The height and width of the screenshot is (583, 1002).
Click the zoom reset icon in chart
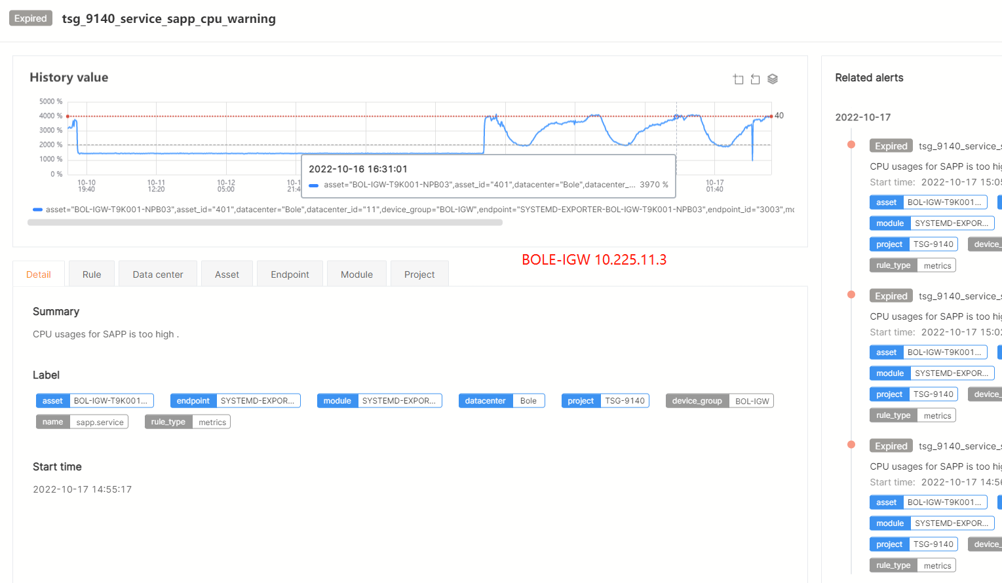(755, 79)
